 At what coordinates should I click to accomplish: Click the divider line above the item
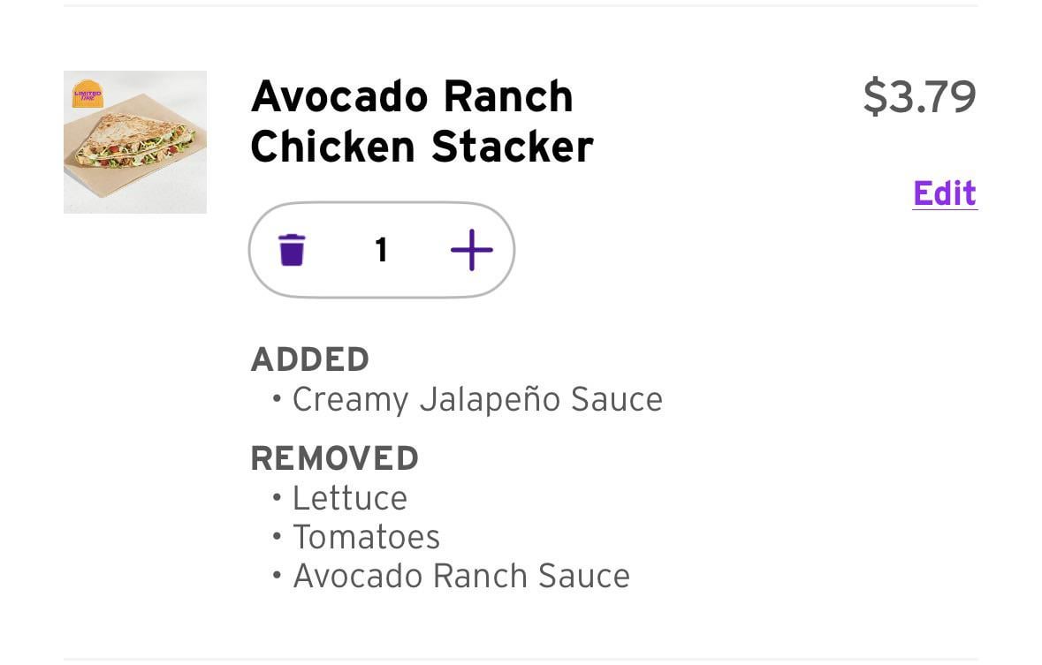521,5
